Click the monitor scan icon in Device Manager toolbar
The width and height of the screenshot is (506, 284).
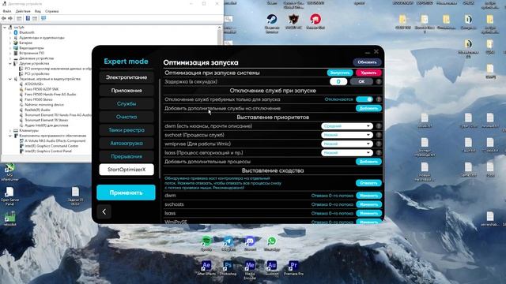(43, 18)
